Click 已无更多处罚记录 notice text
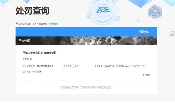The image size is (175, 103). click(x=86, y=88)
